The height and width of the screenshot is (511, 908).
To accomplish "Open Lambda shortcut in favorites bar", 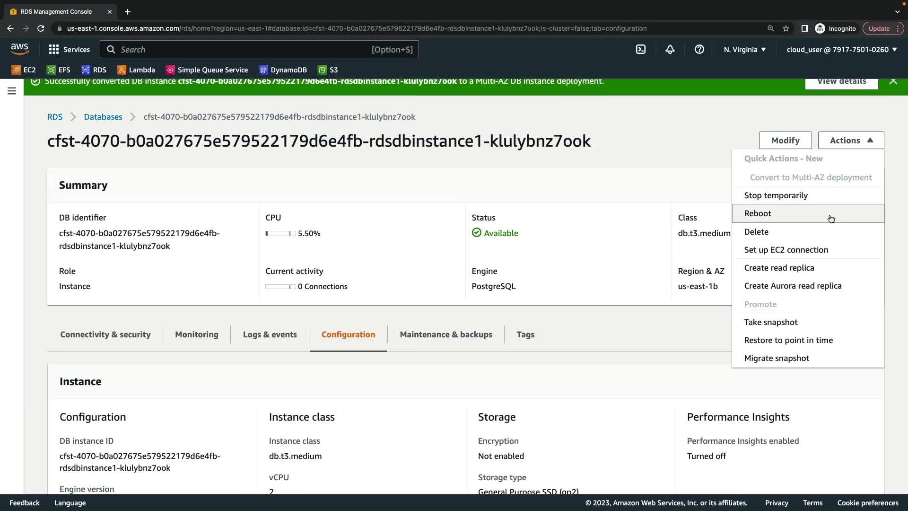I will 136,70.
